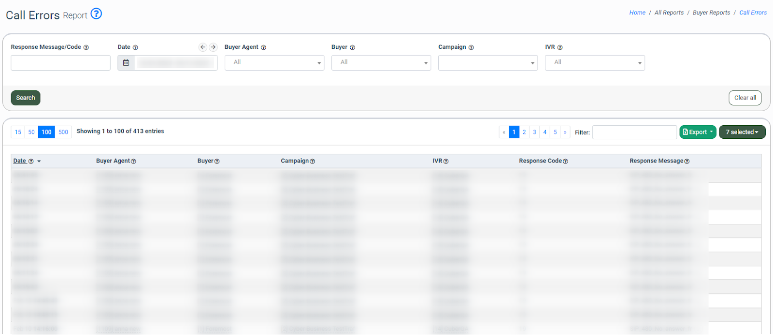
Task: Click help icon next to Response Message/Code filter
Action: tap(86, 47)
